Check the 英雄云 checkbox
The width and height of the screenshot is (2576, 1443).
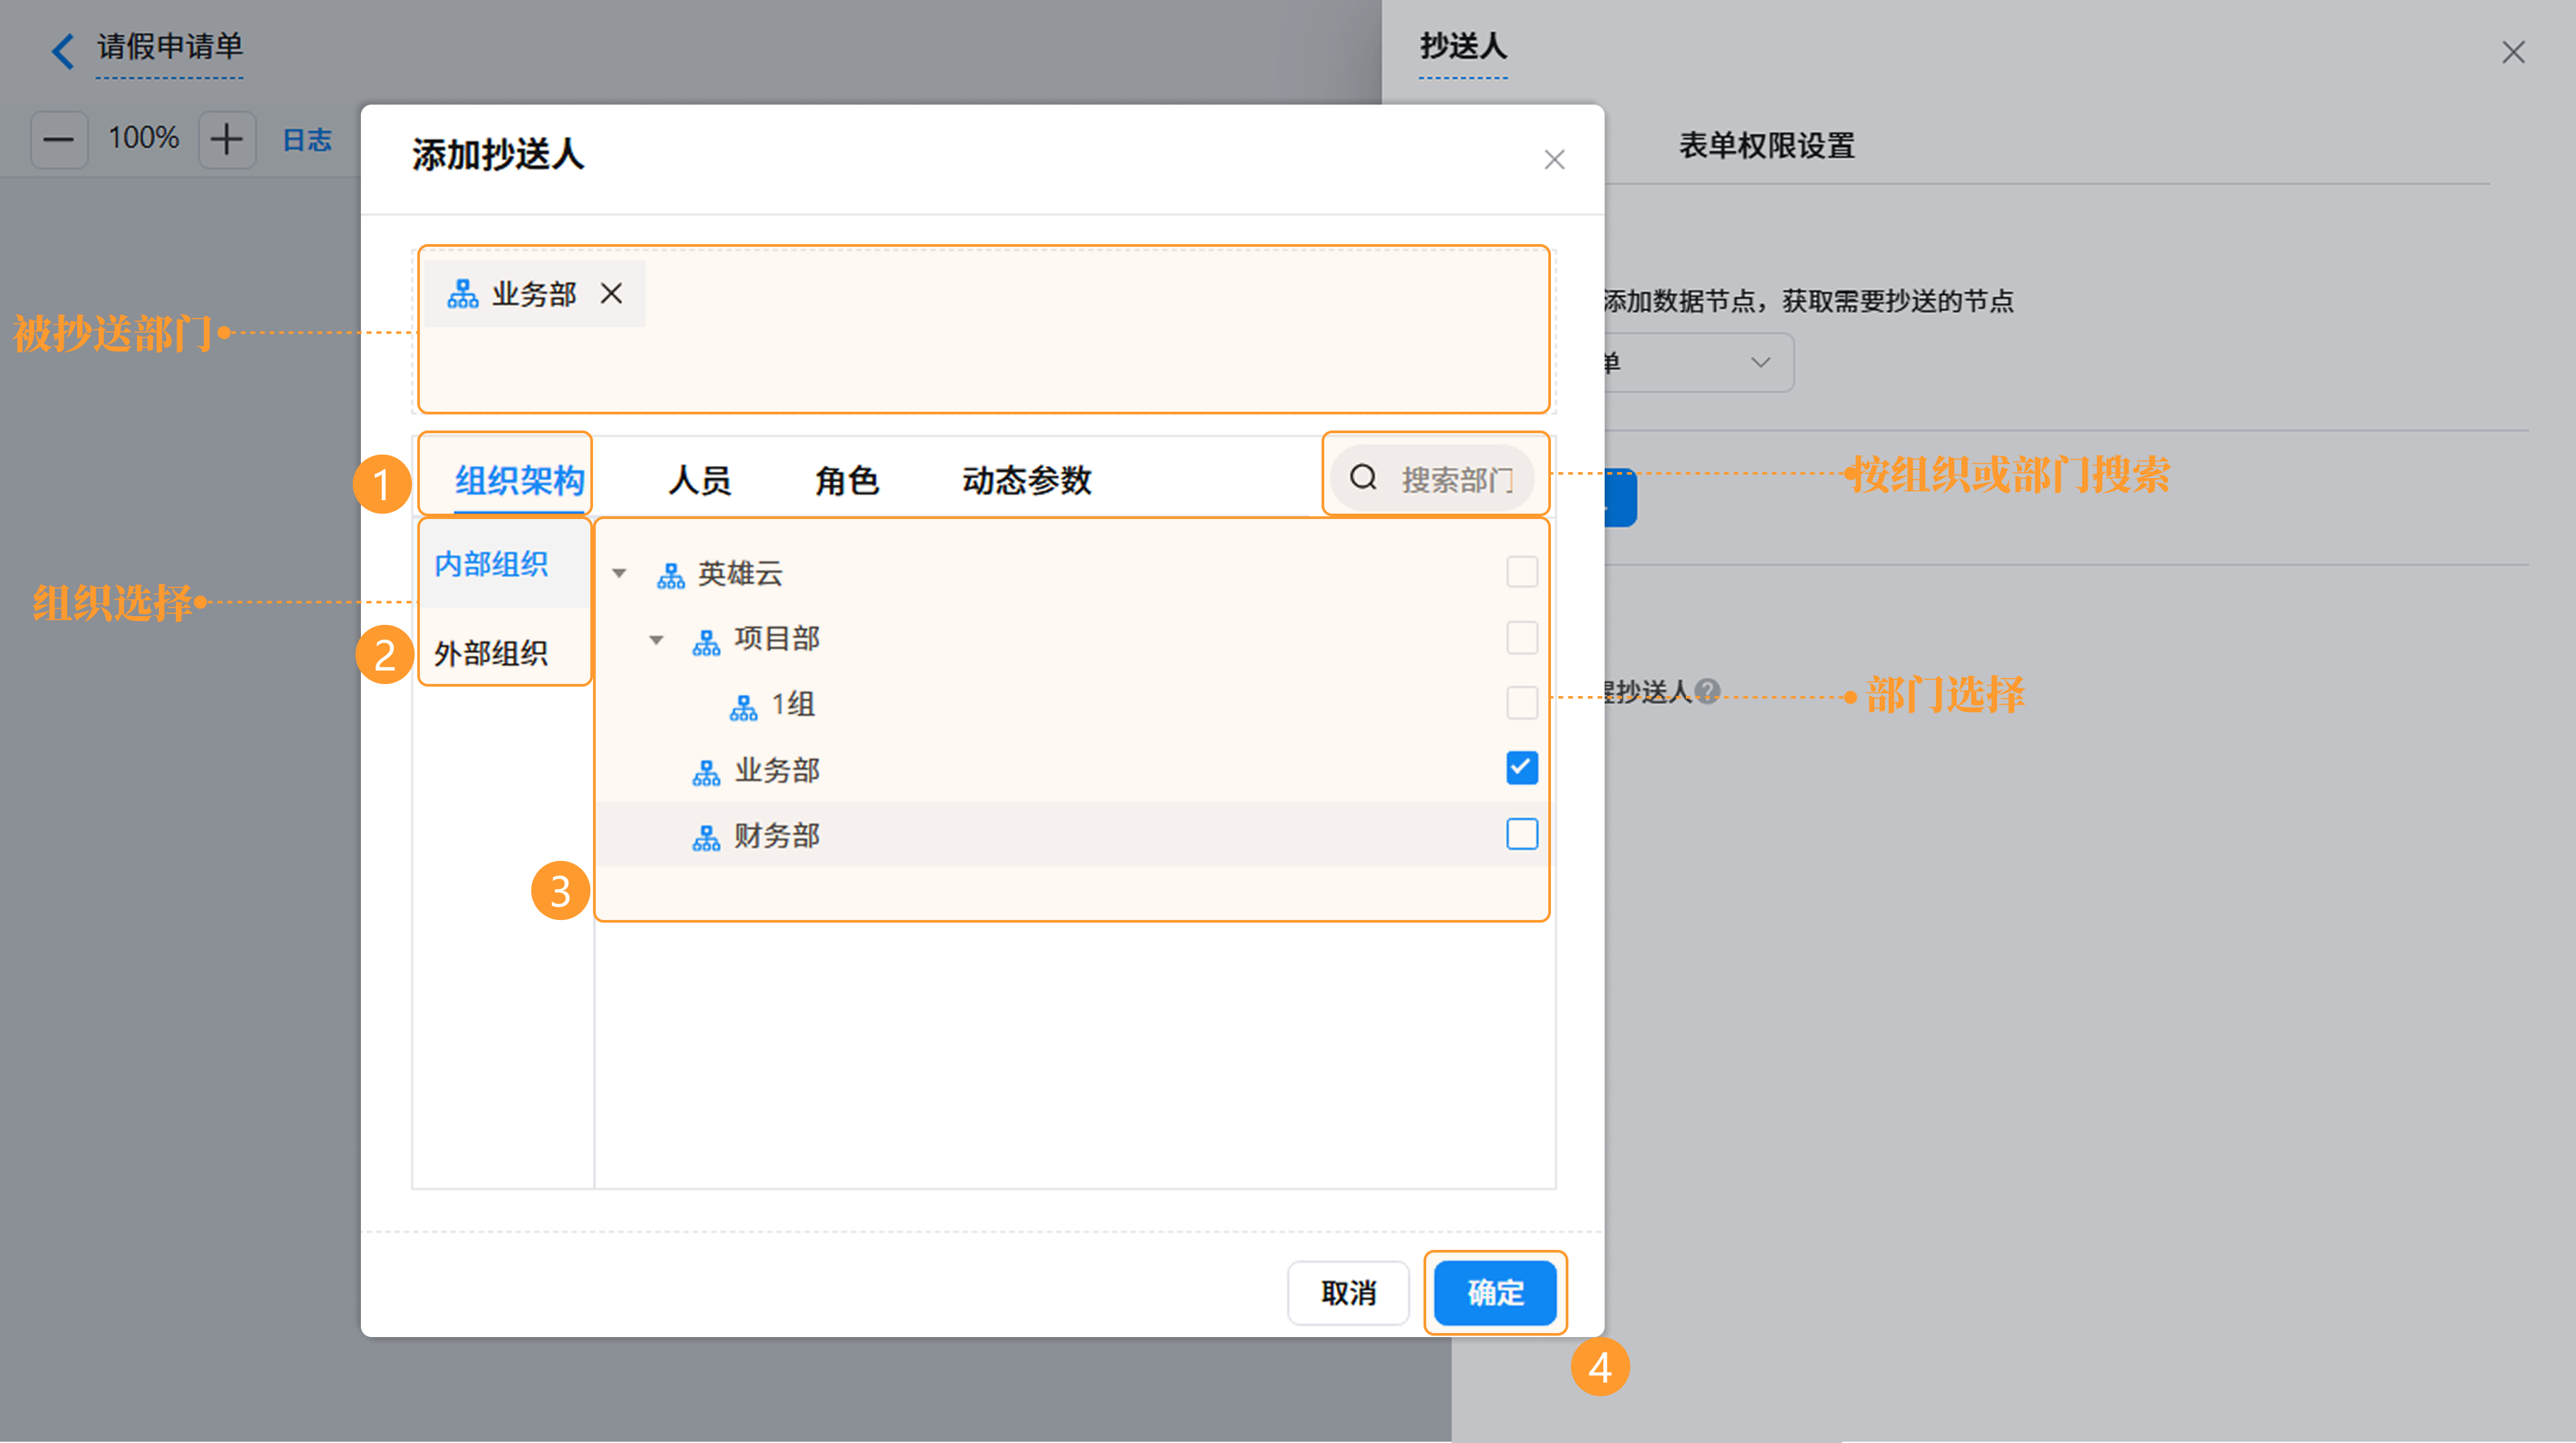click(x=1521, y=573)
